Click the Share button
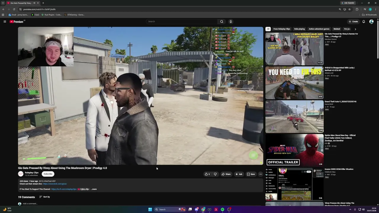 click(226, 174)
